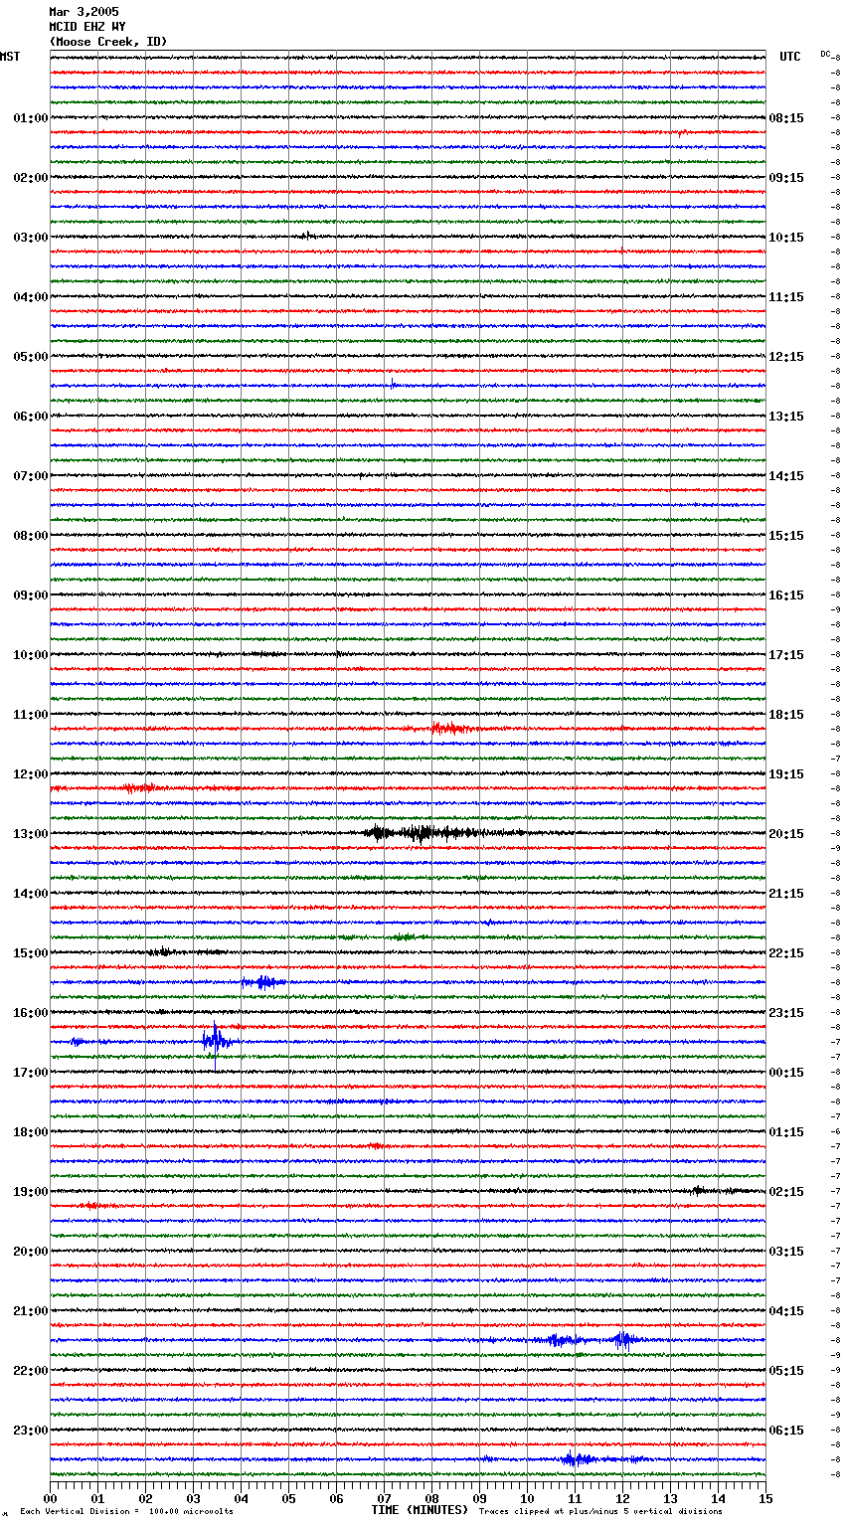
Task: Click the blue burst below the 15:00 trace
Action: point(263,982)
